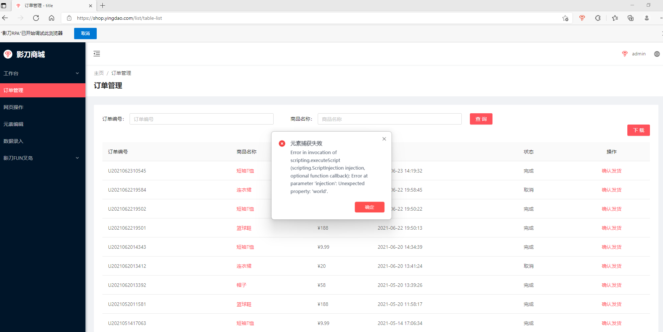The width and height of the screenshot is (663, 332).
Task: Click 确认发货 for order U2021062310545
Action: [x=611, y=171]
